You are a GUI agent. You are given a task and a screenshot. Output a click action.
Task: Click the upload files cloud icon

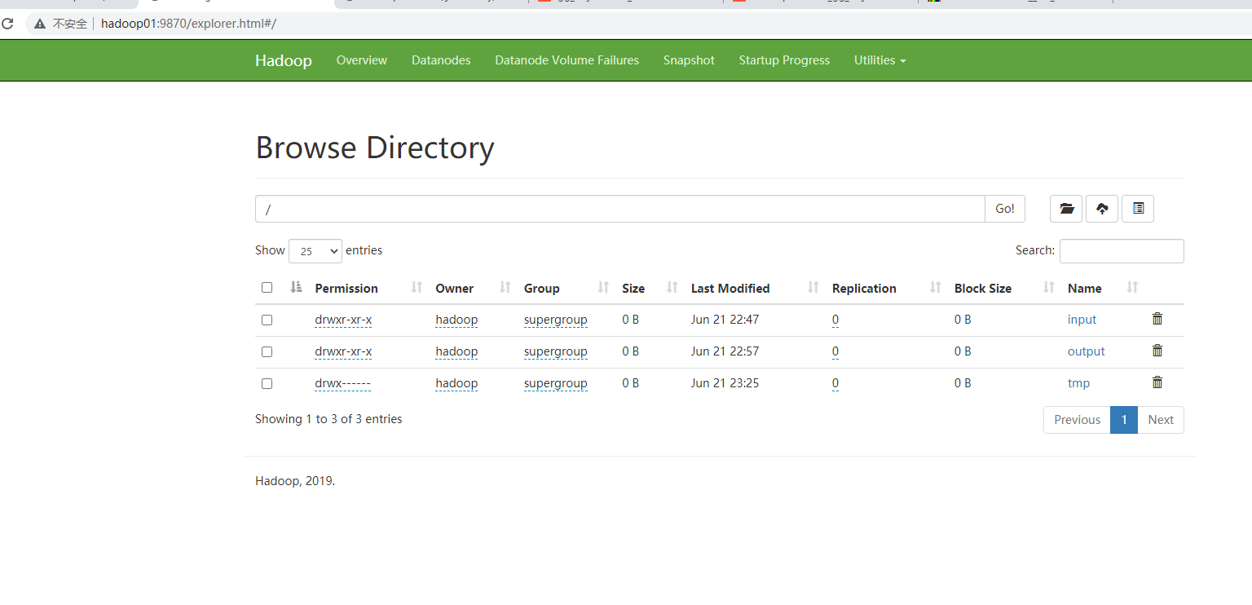(1102, 209)
